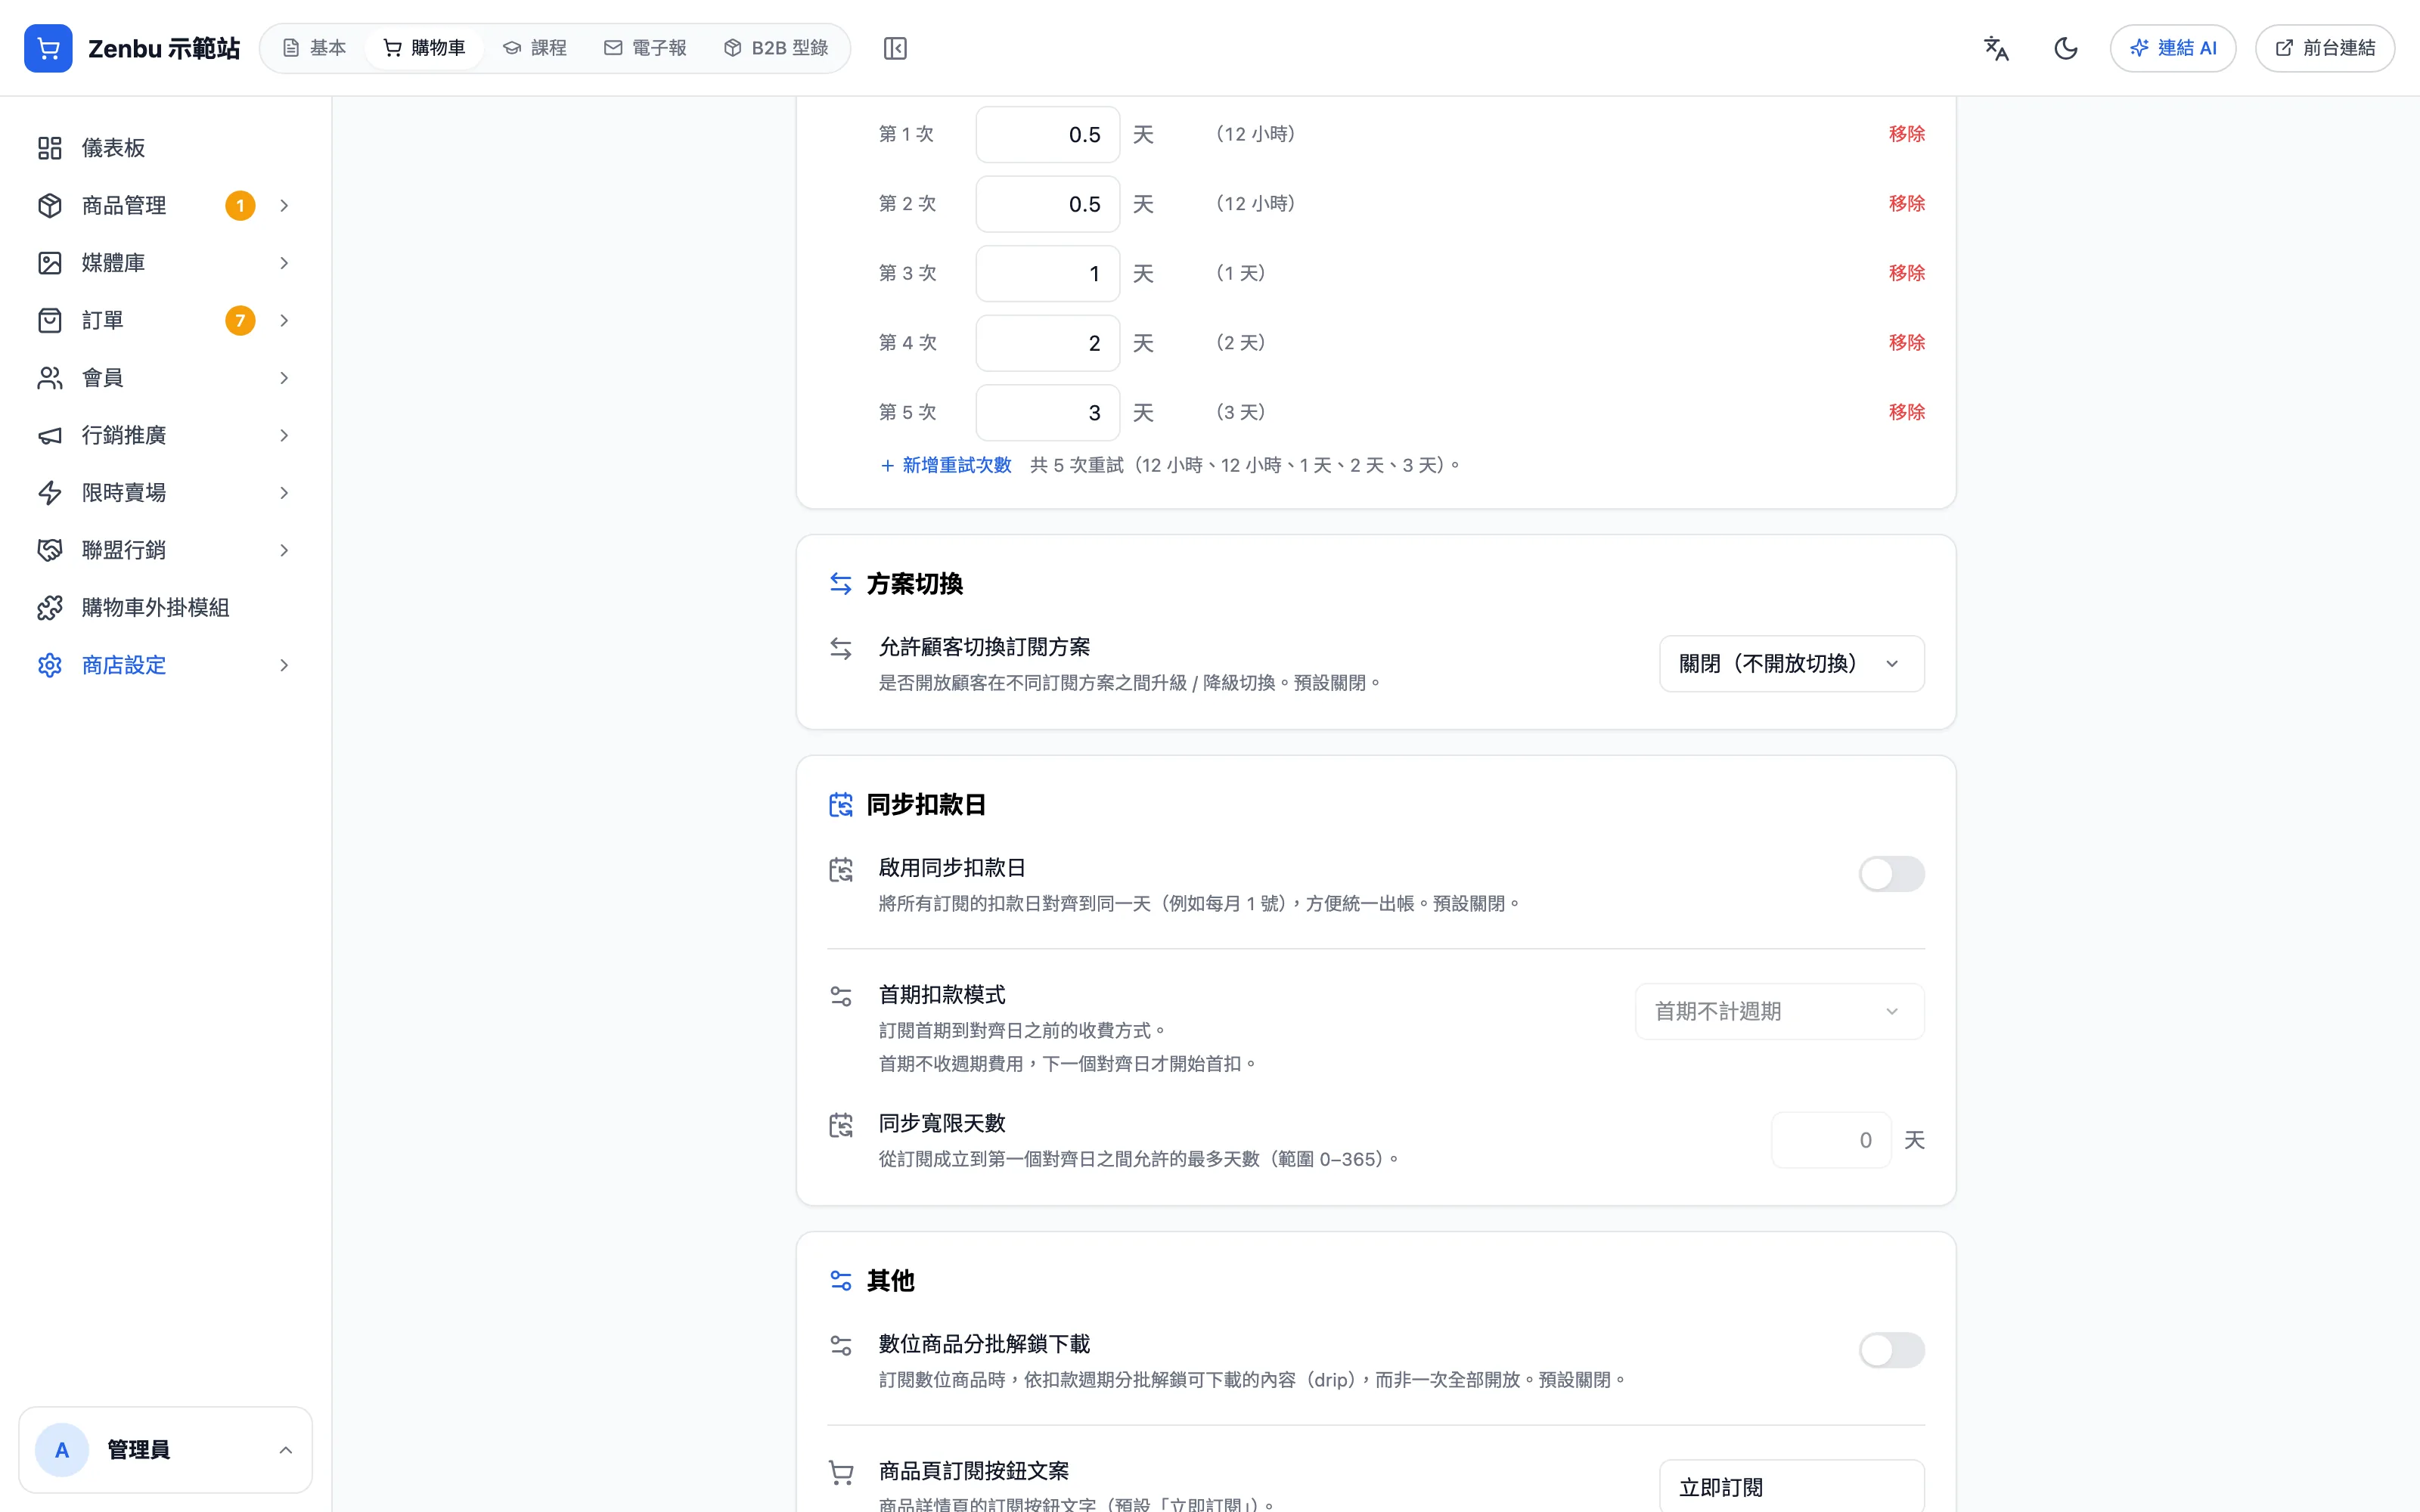This screenshot has width=2420, height=1512.
Task: Click the 限時賣場 lightning icon
Action: (50, 493)
